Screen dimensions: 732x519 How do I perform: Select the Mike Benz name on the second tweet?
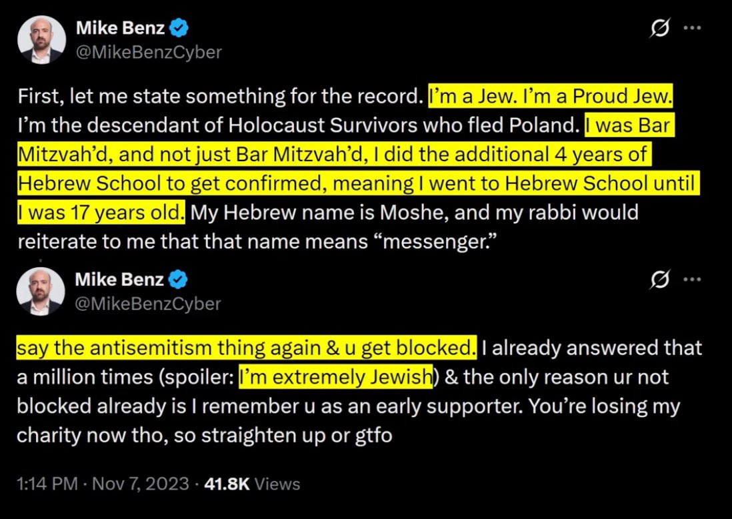(x=120, y=278)
